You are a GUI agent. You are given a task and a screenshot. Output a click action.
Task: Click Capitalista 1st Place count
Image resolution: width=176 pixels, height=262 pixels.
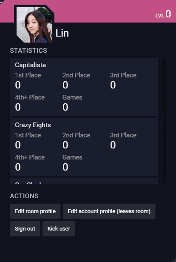18,85
